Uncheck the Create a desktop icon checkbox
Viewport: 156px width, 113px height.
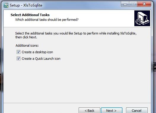coord(18,52)
